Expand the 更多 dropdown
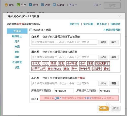Image resolution: width=127 pixels, height=116 pixels. [x=73, y=5]
